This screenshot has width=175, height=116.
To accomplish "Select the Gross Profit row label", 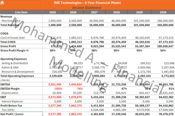I will (8, 46).
